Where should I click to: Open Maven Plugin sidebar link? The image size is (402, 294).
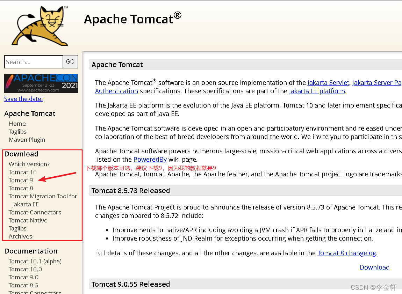27,140
